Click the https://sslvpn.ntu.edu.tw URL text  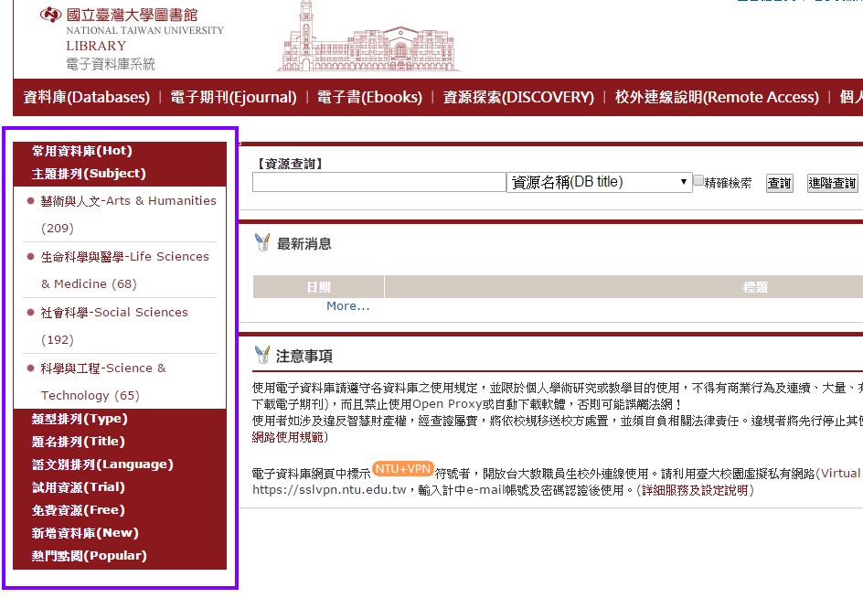[329, 490]
